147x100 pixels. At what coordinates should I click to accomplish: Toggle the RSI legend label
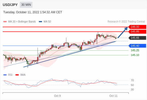[10, 75]
